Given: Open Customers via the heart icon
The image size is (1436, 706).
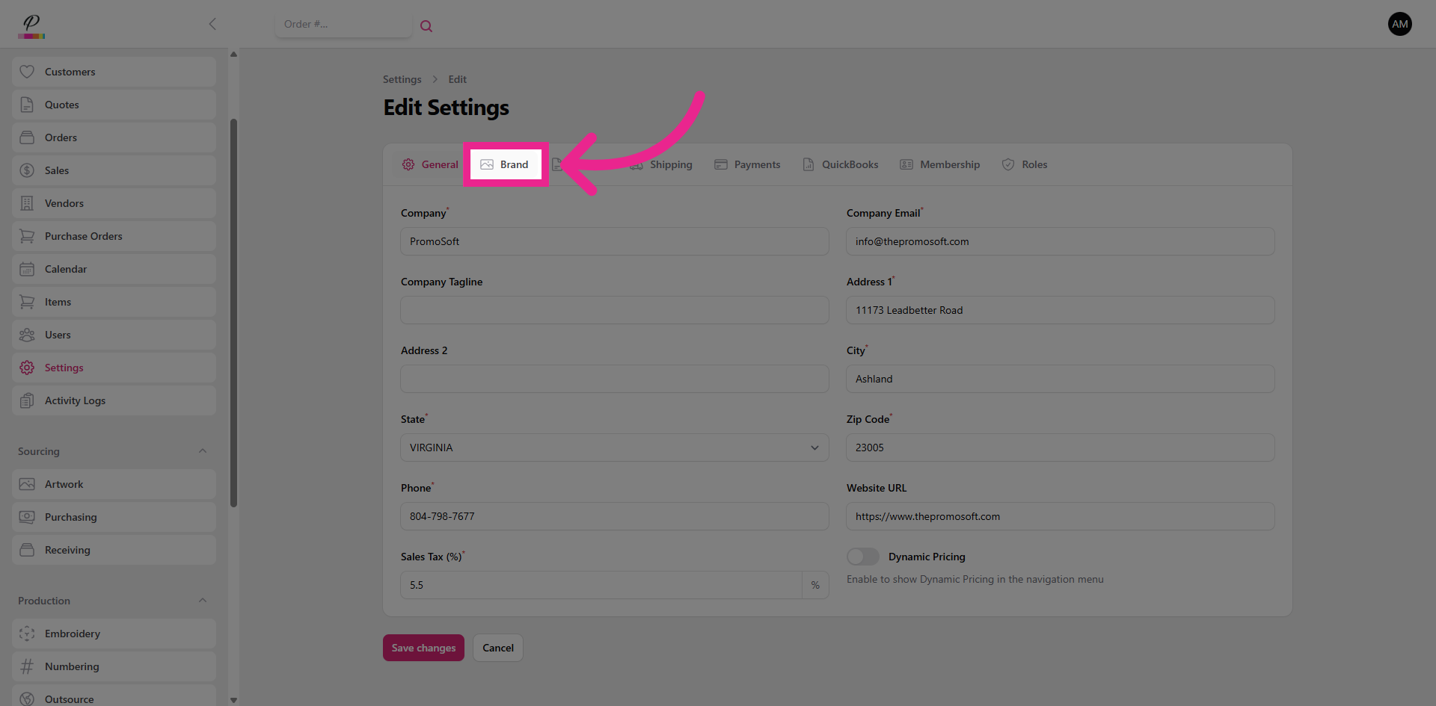Looking at the screenshot, I should point(27,72).
